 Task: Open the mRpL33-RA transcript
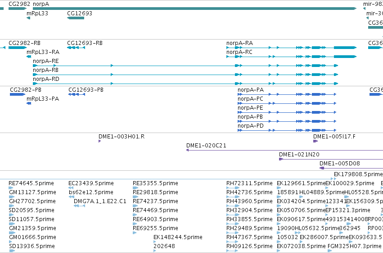tap(29, 57)
